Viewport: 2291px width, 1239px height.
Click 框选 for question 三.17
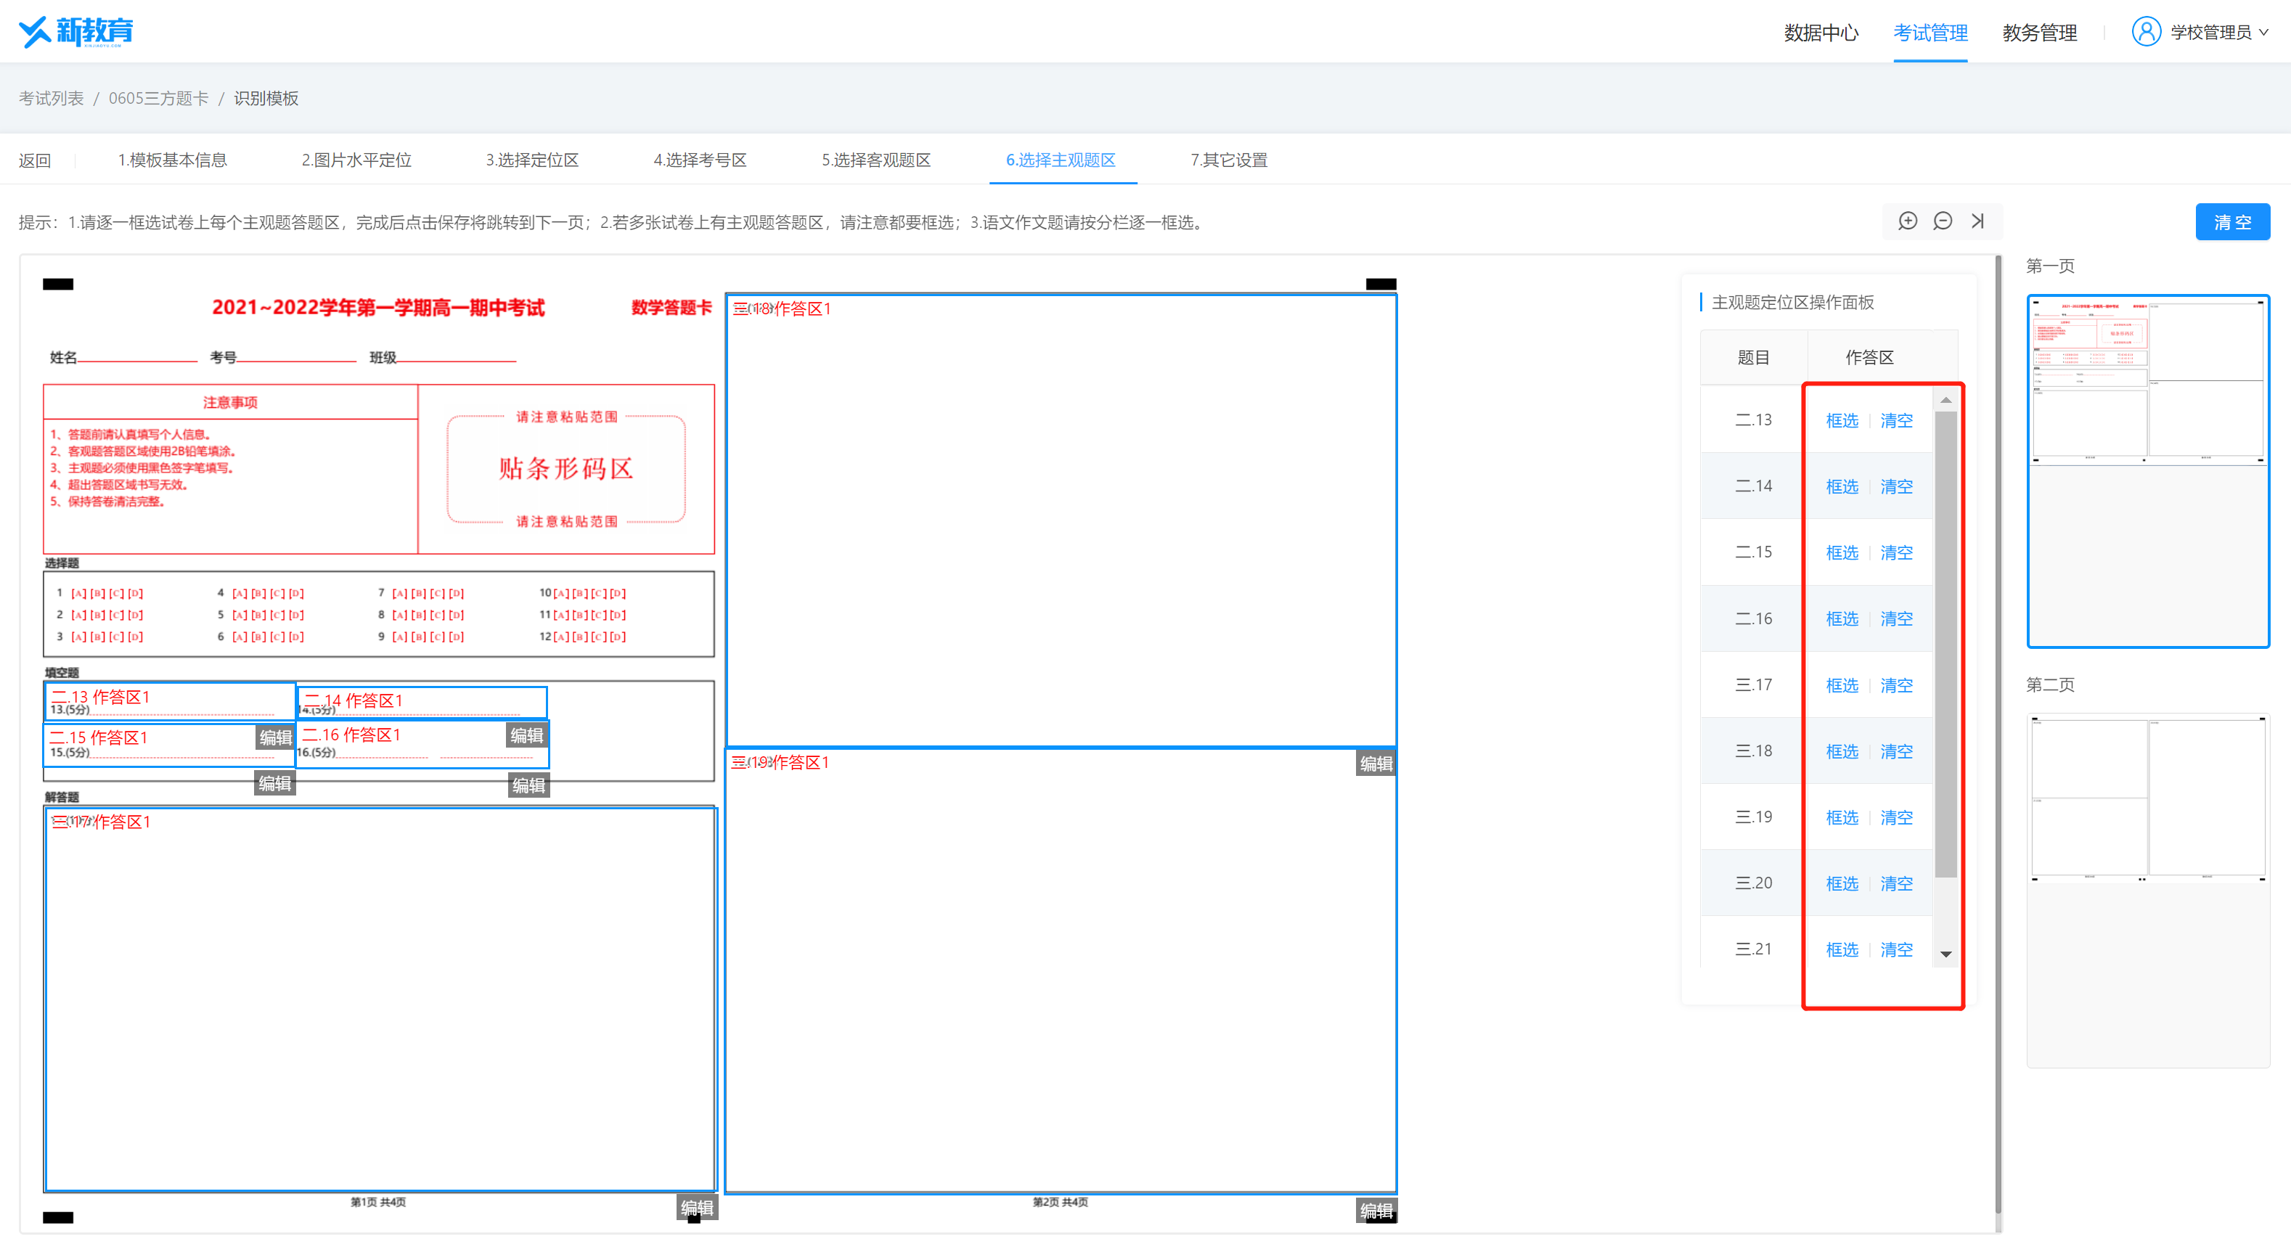coord(1841,686)
